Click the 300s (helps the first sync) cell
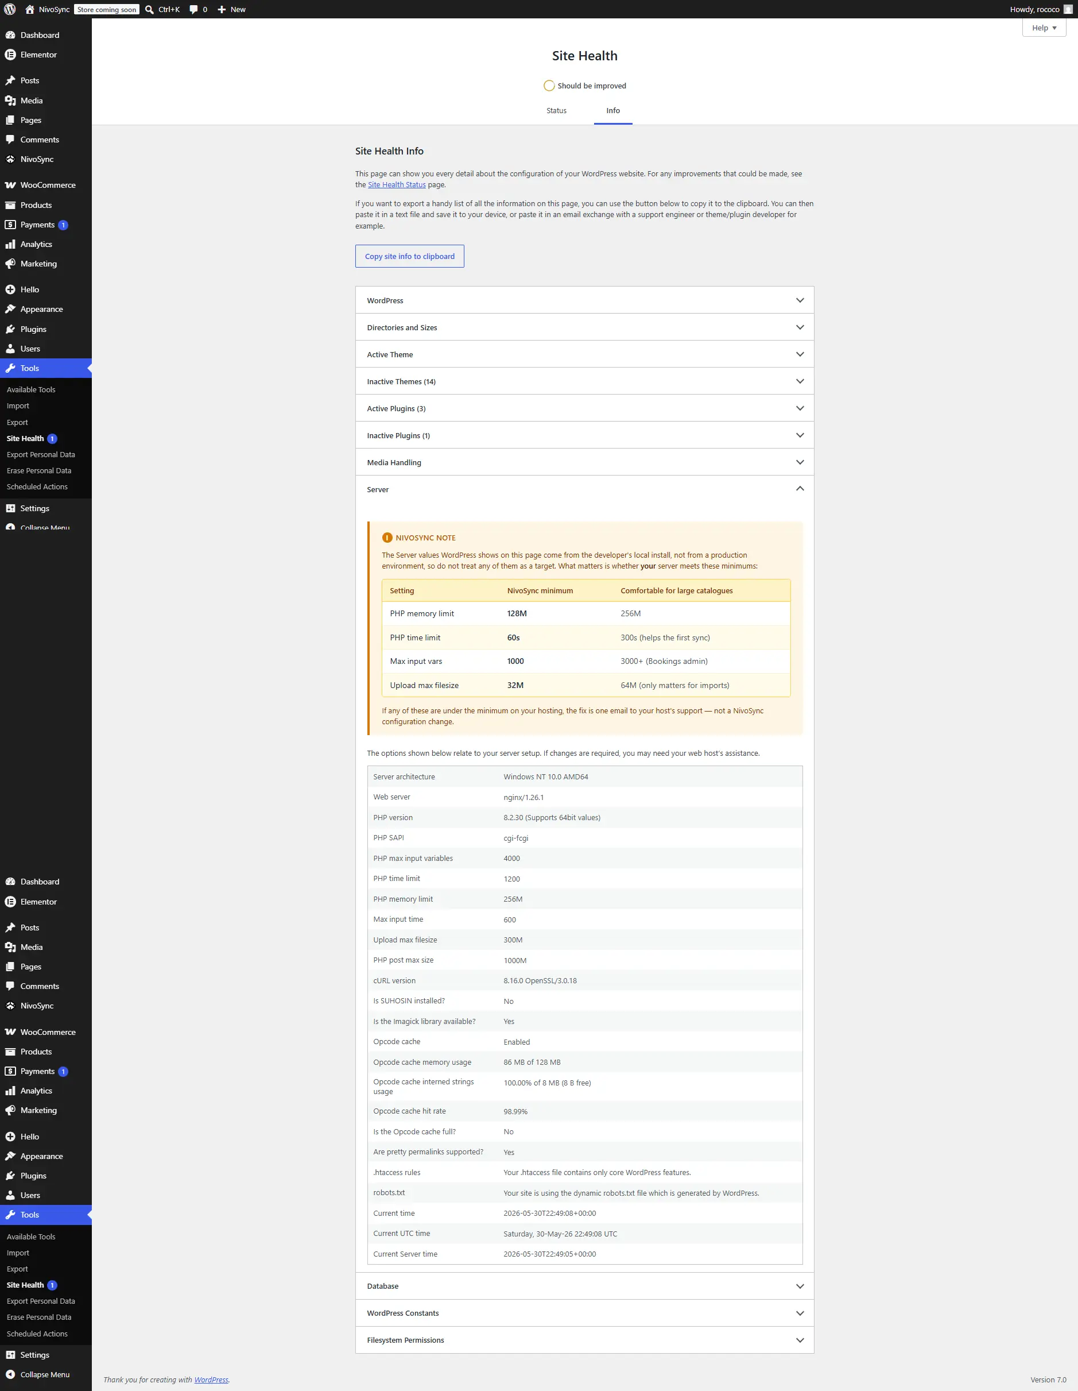This screenshot has height=1391, width=1078. click(665, 637)
